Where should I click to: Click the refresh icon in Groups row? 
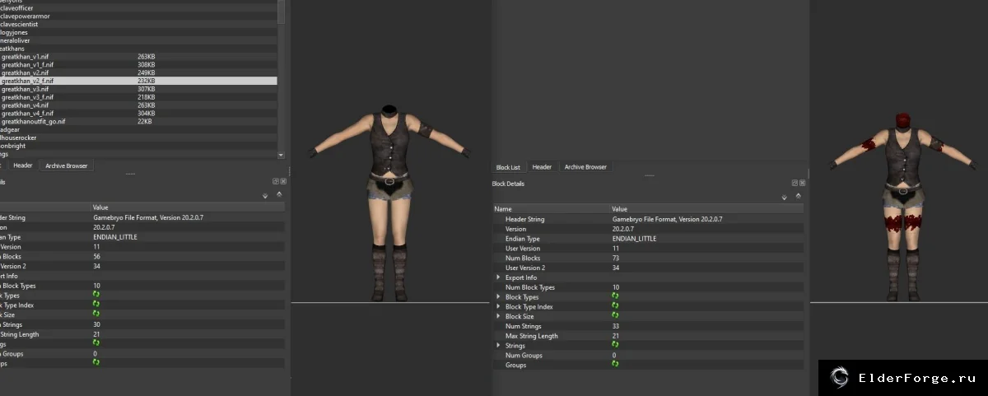tap(615, 364)
